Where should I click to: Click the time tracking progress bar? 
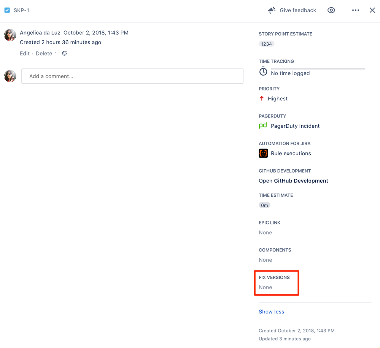[x=318, y=68]
